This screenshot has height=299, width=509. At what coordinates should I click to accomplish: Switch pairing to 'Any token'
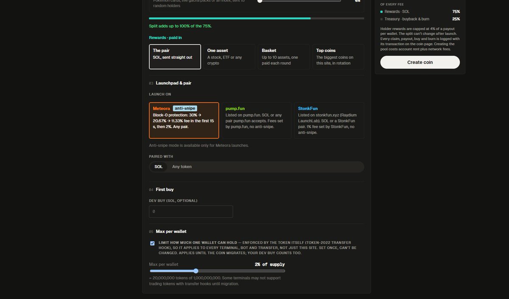(x=182, y=167)
